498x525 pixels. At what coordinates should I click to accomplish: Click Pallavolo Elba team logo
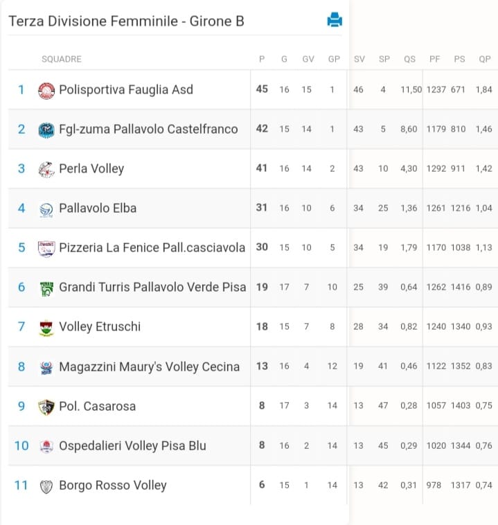(46, 210)
